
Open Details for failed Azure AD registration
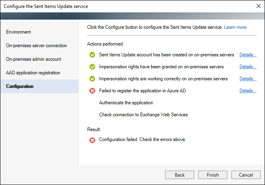pyautogui.click(x=248, y=91)
